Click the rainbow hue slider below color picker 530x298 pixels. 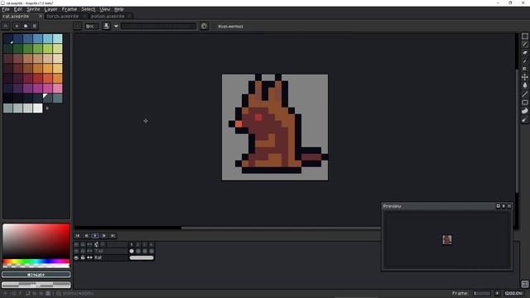36,262
